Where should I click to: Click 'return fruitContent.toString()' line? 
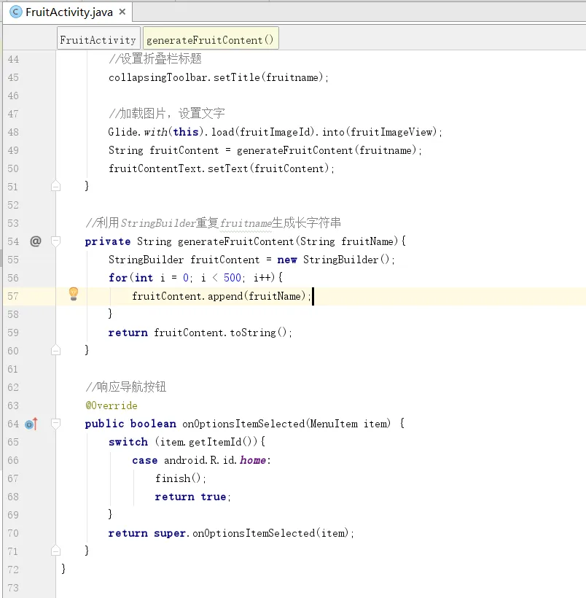(x=200, y=333)
